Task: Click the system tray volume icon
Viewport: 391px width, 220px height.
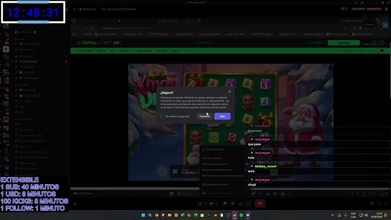Action: click(x=366, y=215)
